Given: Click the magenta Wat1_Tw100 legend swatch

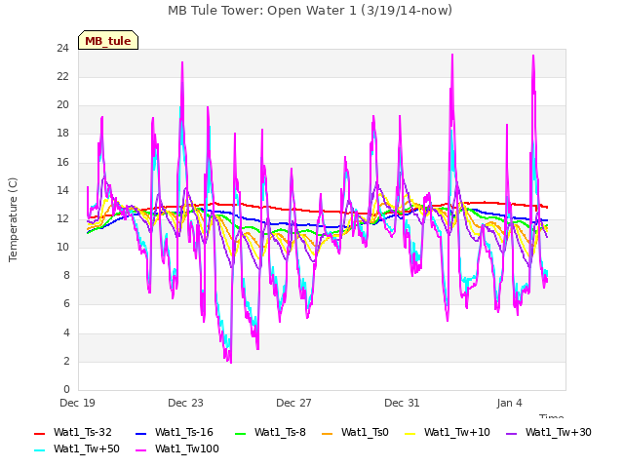Looking at the screenshot, I should (x=141, y=450).
